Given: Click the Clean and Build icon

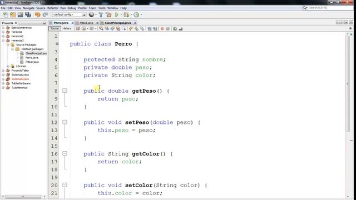Looking at the screenshot, I should tap(108, 15).
